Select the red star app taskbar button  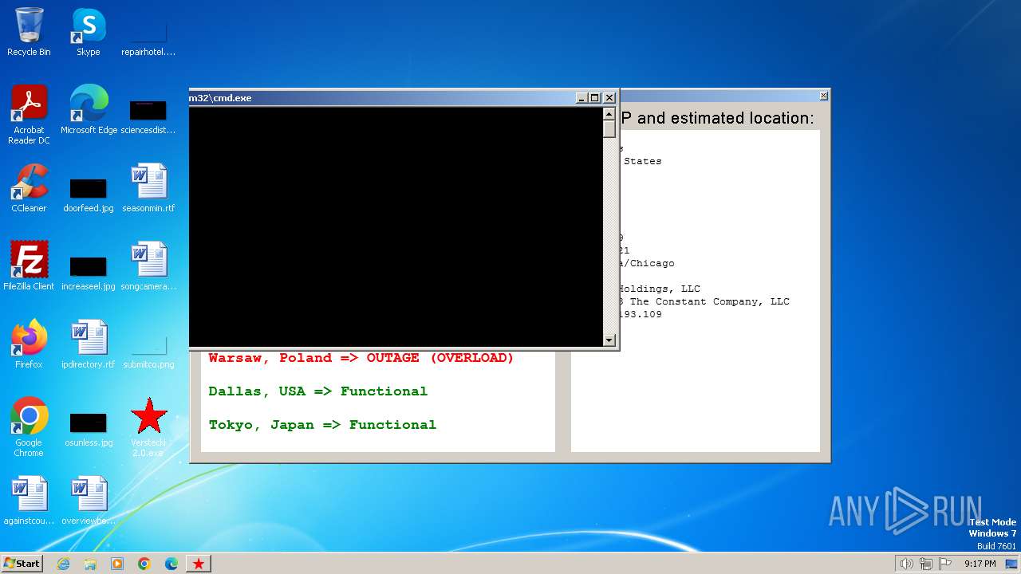point(199,564)
